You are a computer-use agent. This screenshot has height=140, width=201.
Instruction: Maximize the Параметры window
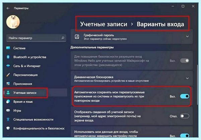point(183,6)
